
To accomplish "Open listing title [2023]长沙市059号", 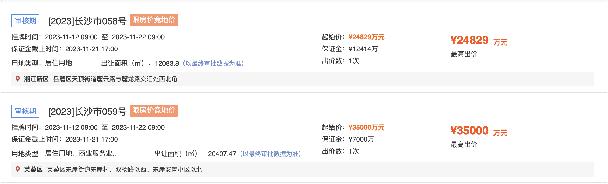I will pyautogui.click(x=87, y=111).
